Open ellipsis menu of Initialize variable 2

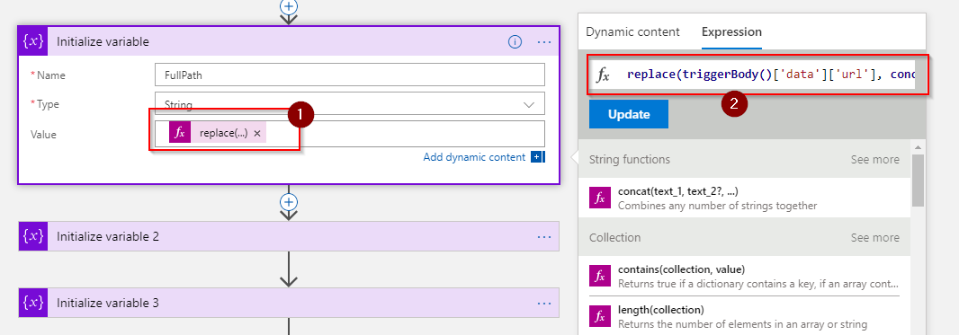pyautogui.click(x=543, y=236)
